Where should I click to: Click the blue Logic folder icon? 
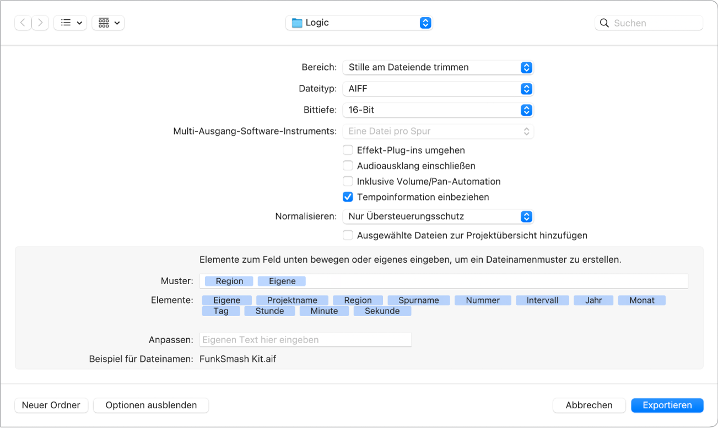coord(296,23)
